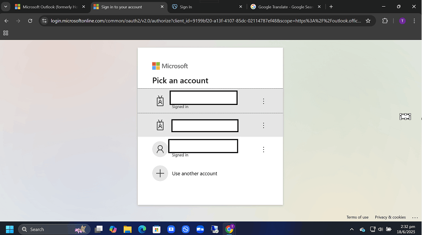This screenshot has width=422, height=235.
Task: Click the forward navigation arrow
Action: pos(18,21)
